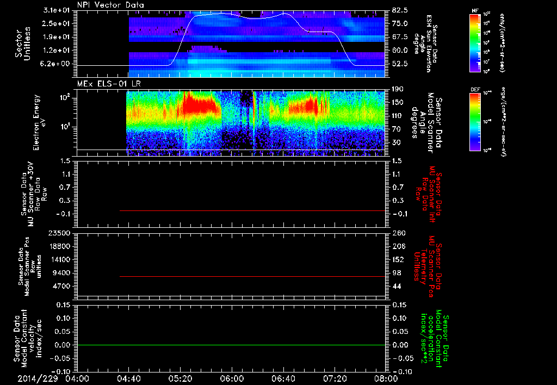Click the 'DEF' colorbar heading
Viewport: 557px width, 385px height.
coord(475,90)
